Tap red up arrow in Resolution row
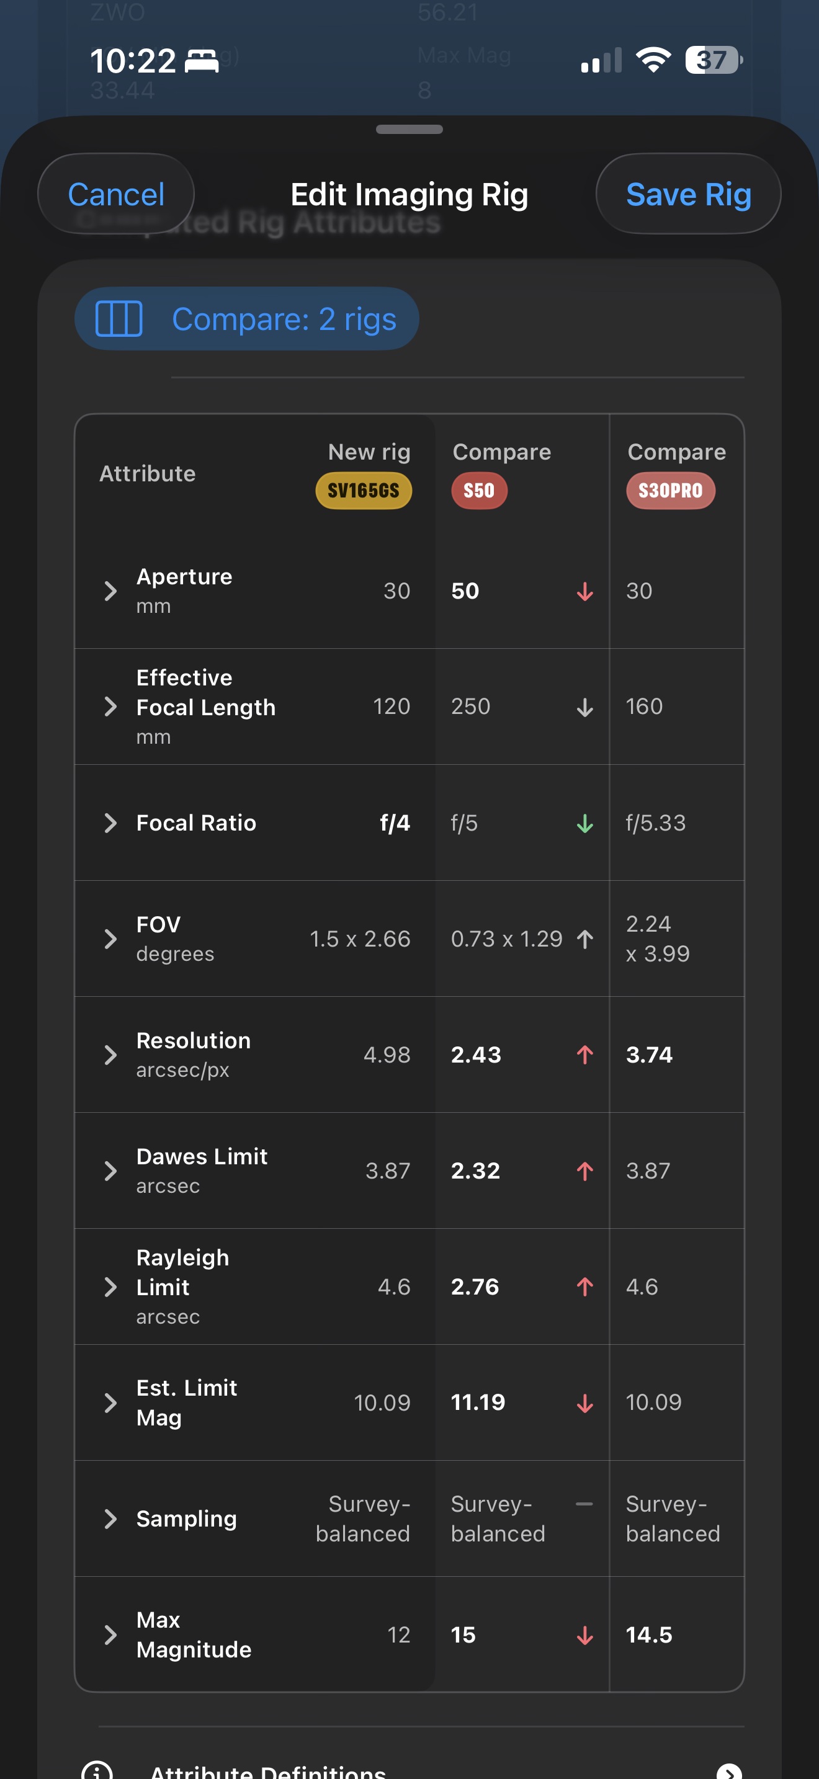The width and height of the screenshot is (819, 1779). pyautogui.click(x=585, y=1055)
